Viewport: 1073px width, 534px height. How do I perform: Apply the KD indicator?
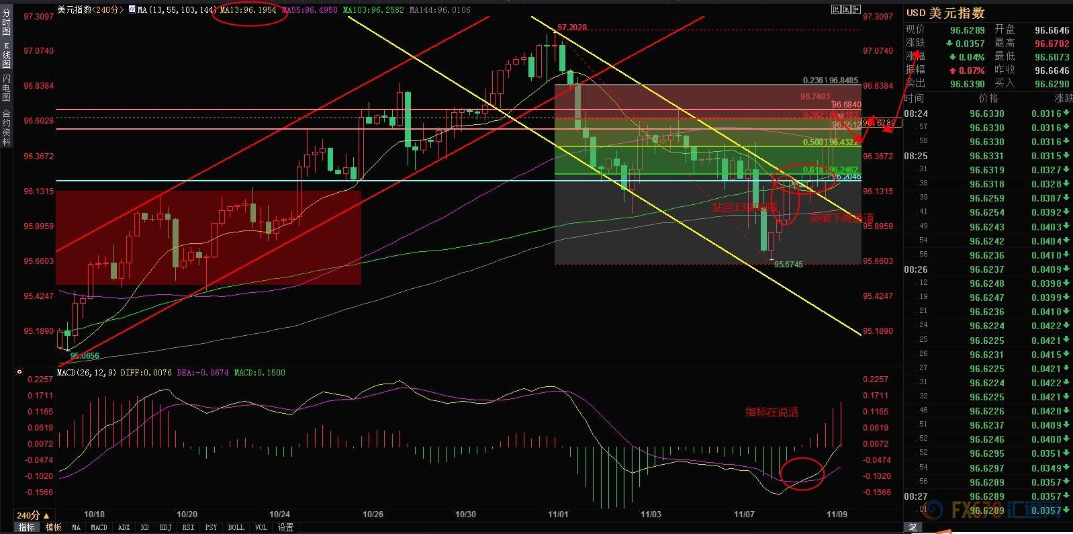[144, 527]
